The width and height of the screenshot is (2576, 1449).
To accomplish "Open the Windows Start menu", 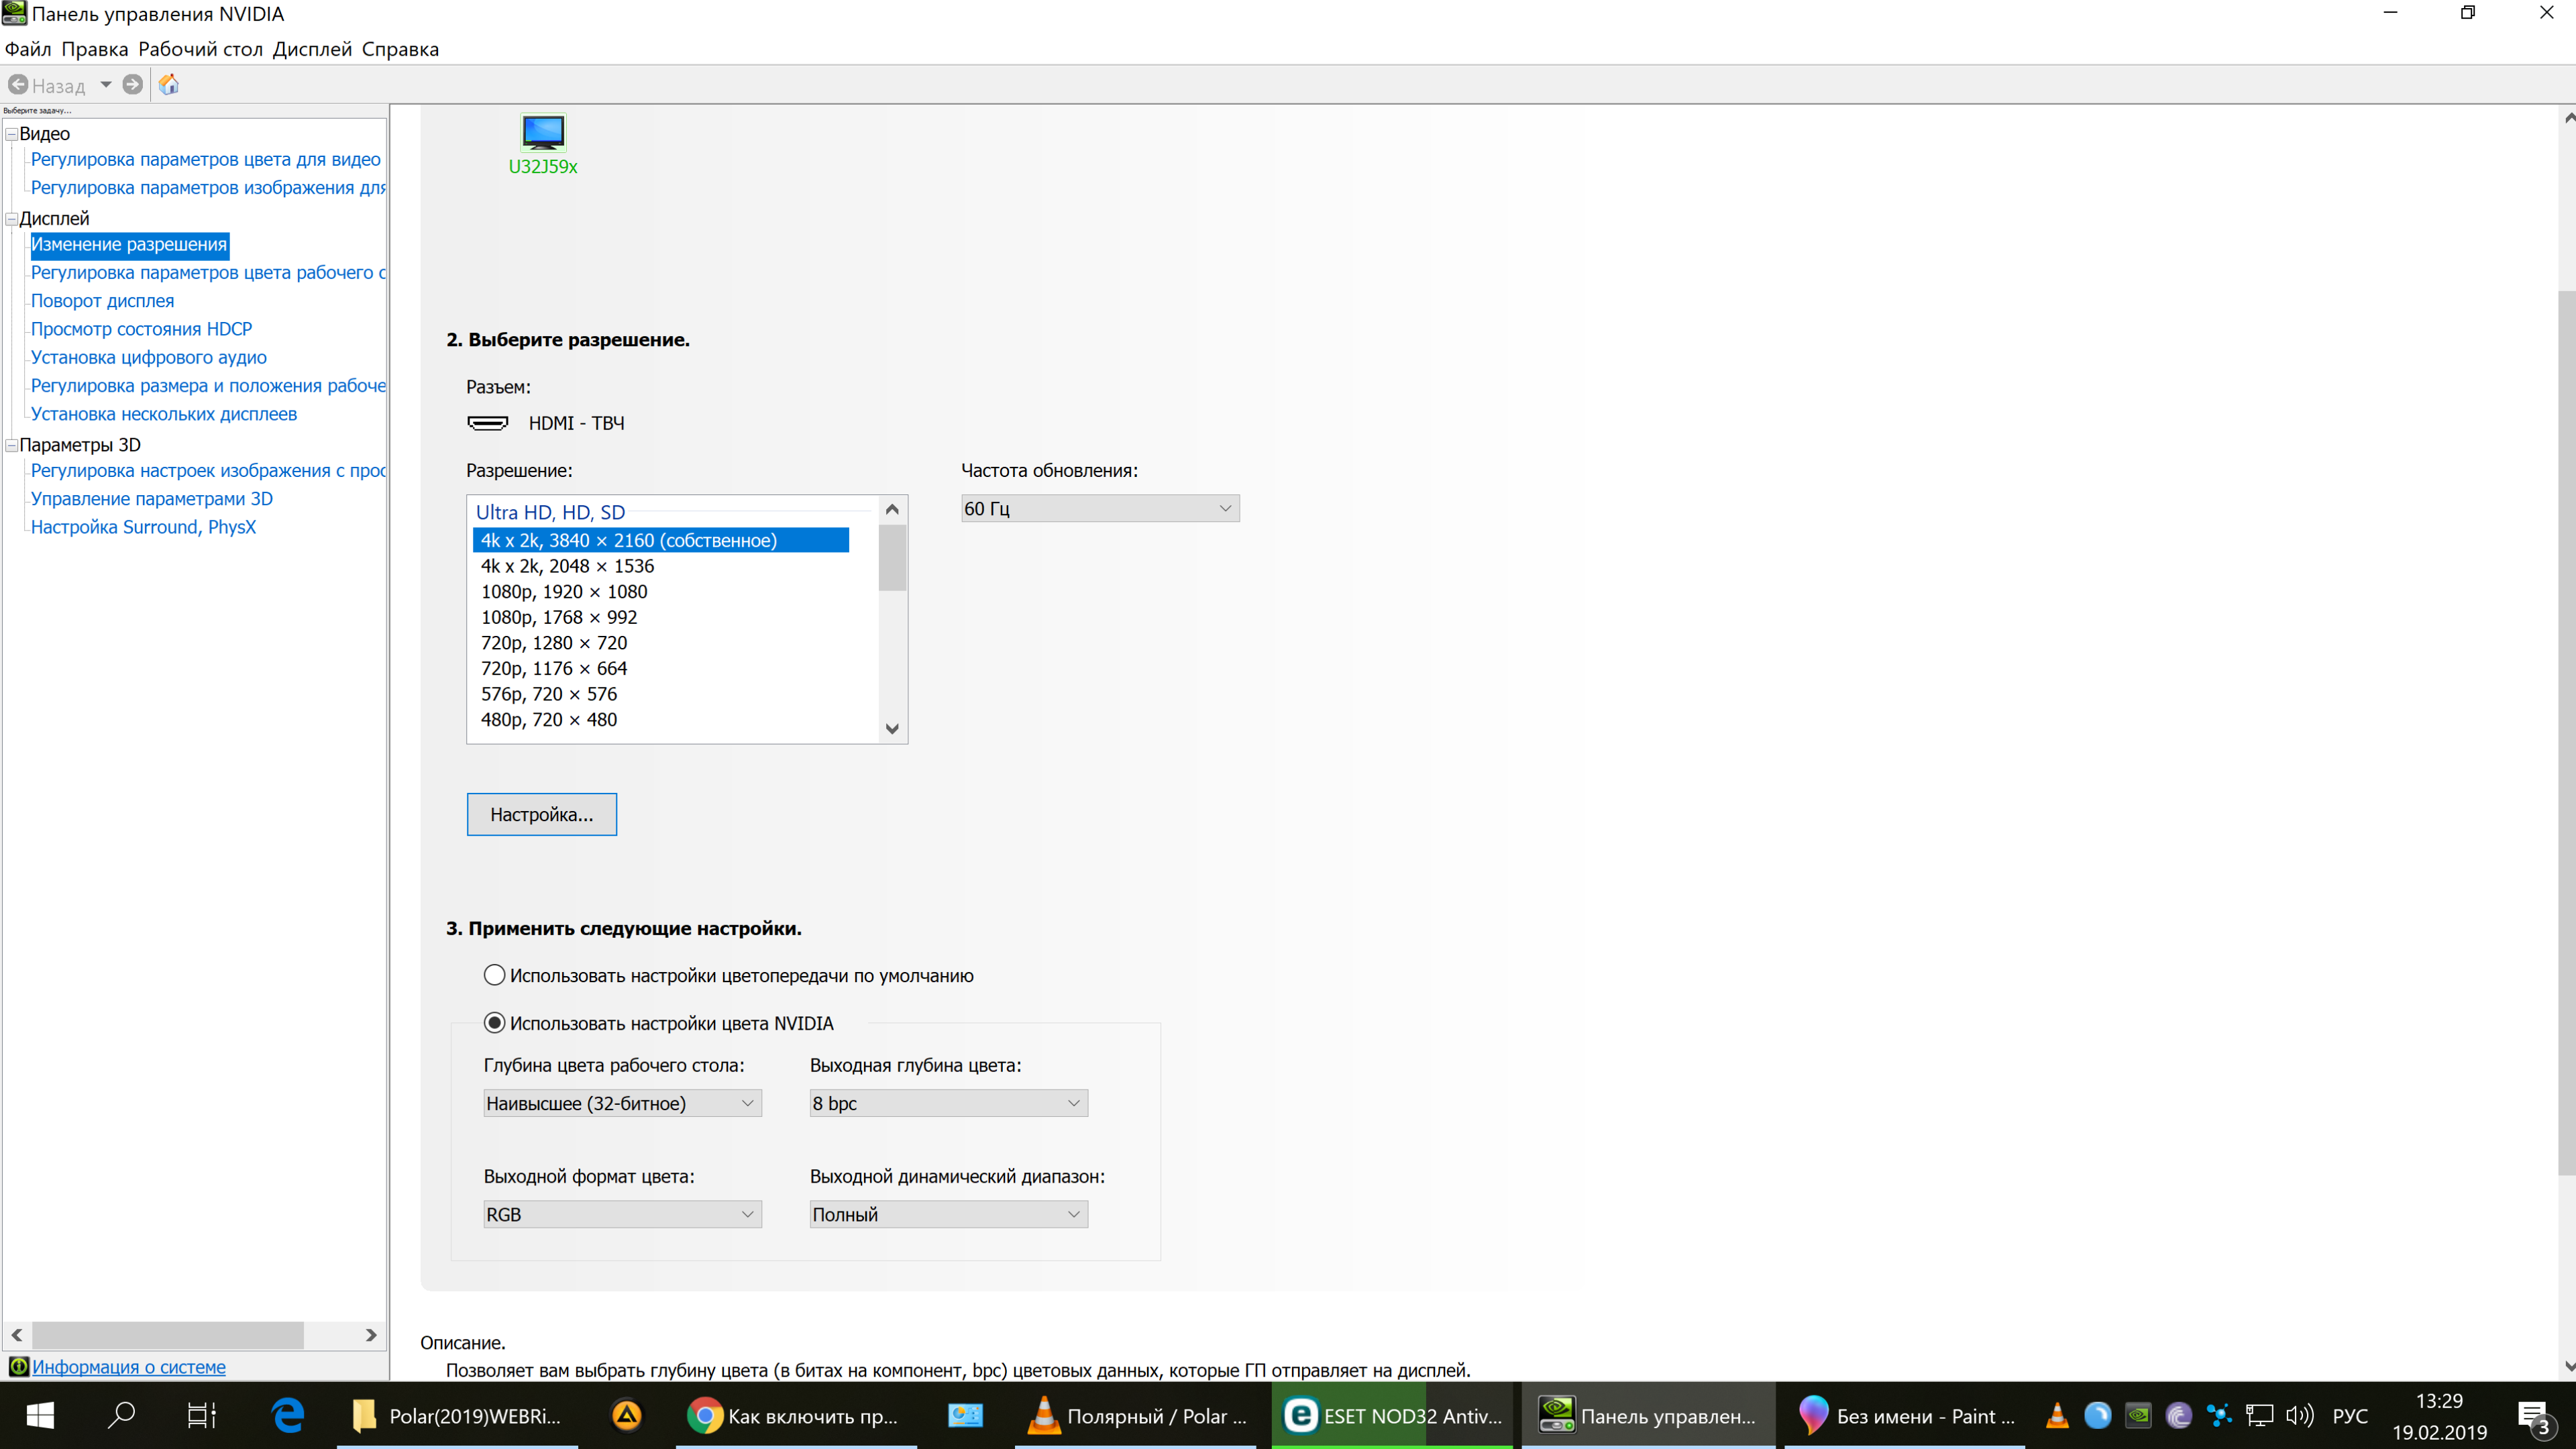I will 40,1416.
